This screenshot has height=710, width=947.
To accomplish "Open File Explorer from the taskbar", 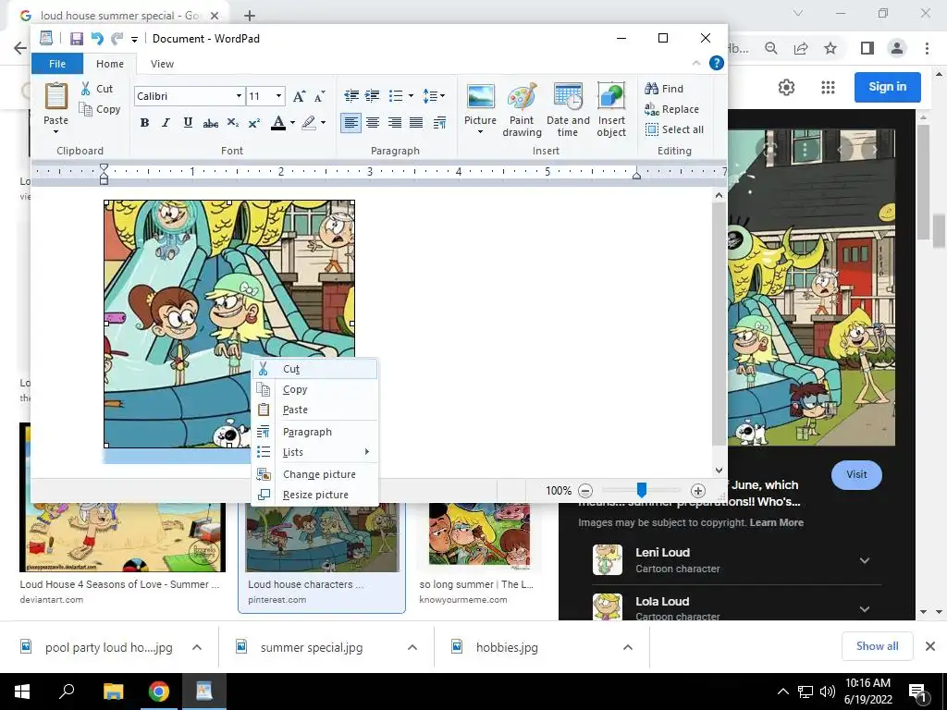I will (x=113, y=692).
